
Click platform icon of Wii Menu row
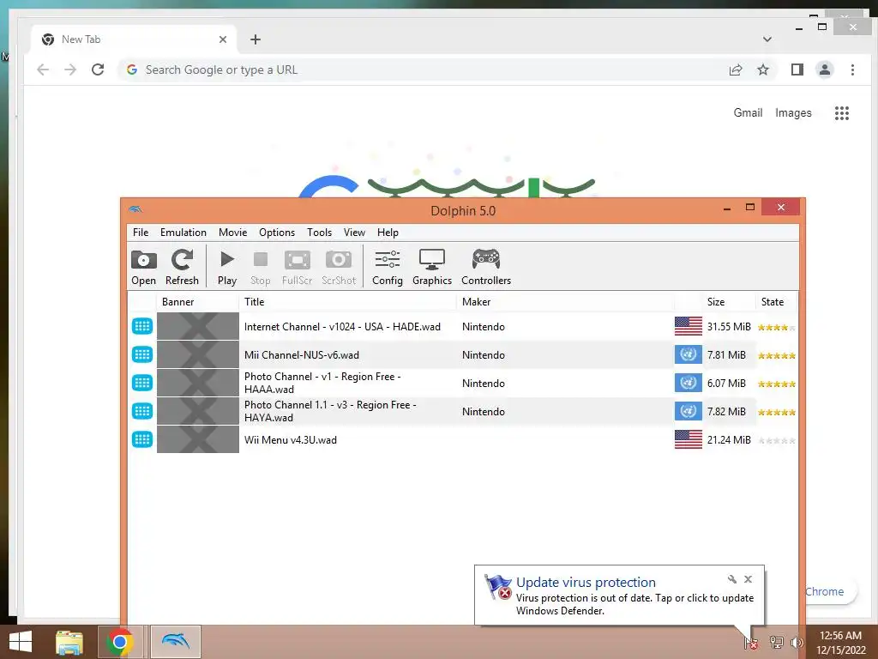pyautogui.click(x=142, y=439)
